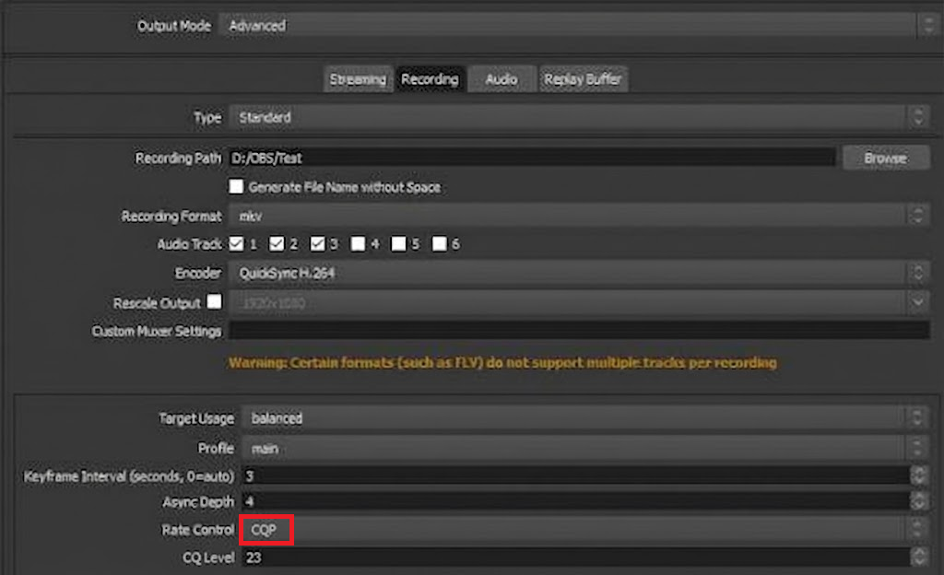The image size is (944, 575).
Task: Open the Target Usage dropdown showing balanced
Action: pos(585,418)
